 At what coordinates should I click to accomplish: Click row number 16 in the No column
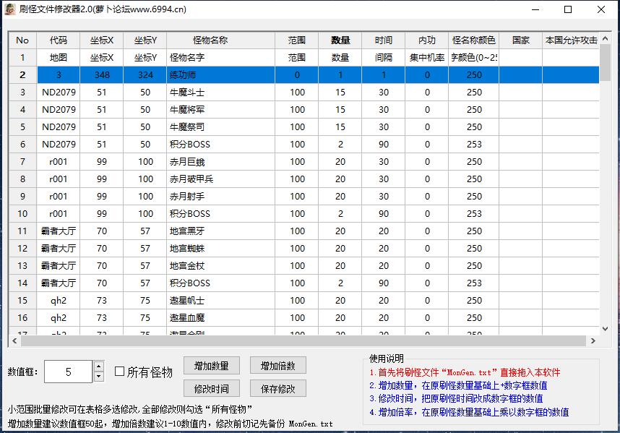pos(22,318)
